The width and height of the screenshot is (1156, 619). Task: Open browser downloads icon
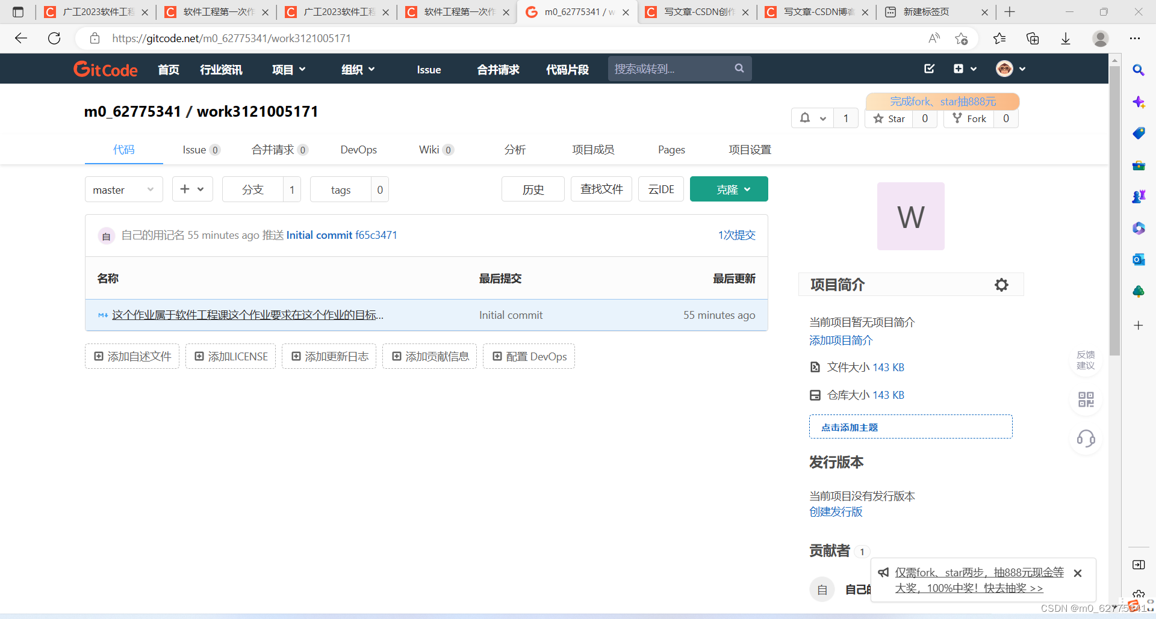pos(1066,38)
